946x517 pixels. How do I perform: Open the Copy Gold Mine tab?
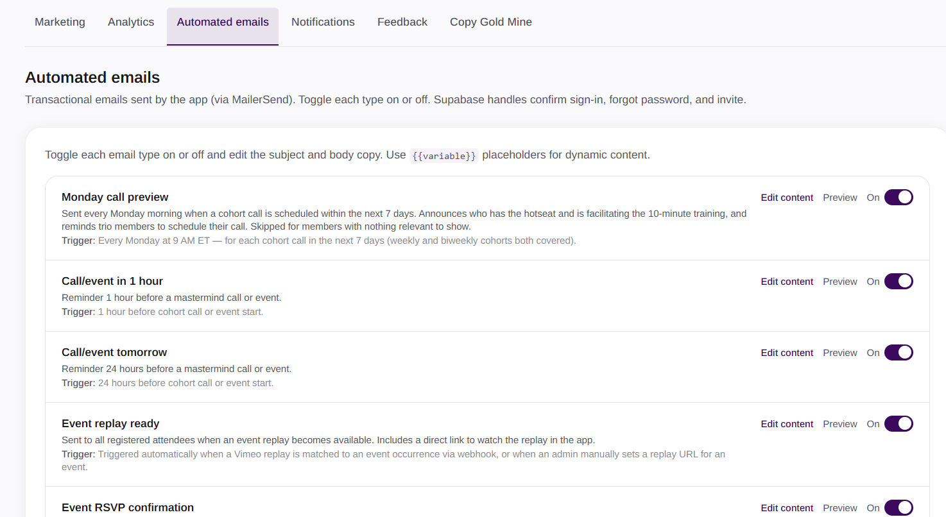491,22
